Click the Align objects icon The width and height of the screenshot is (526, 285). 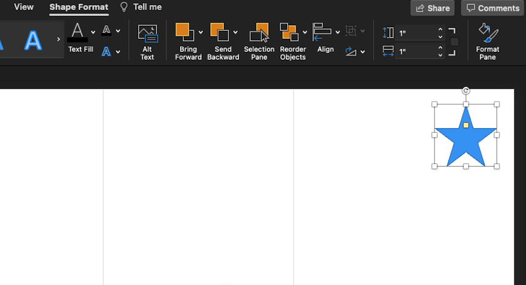322,31
